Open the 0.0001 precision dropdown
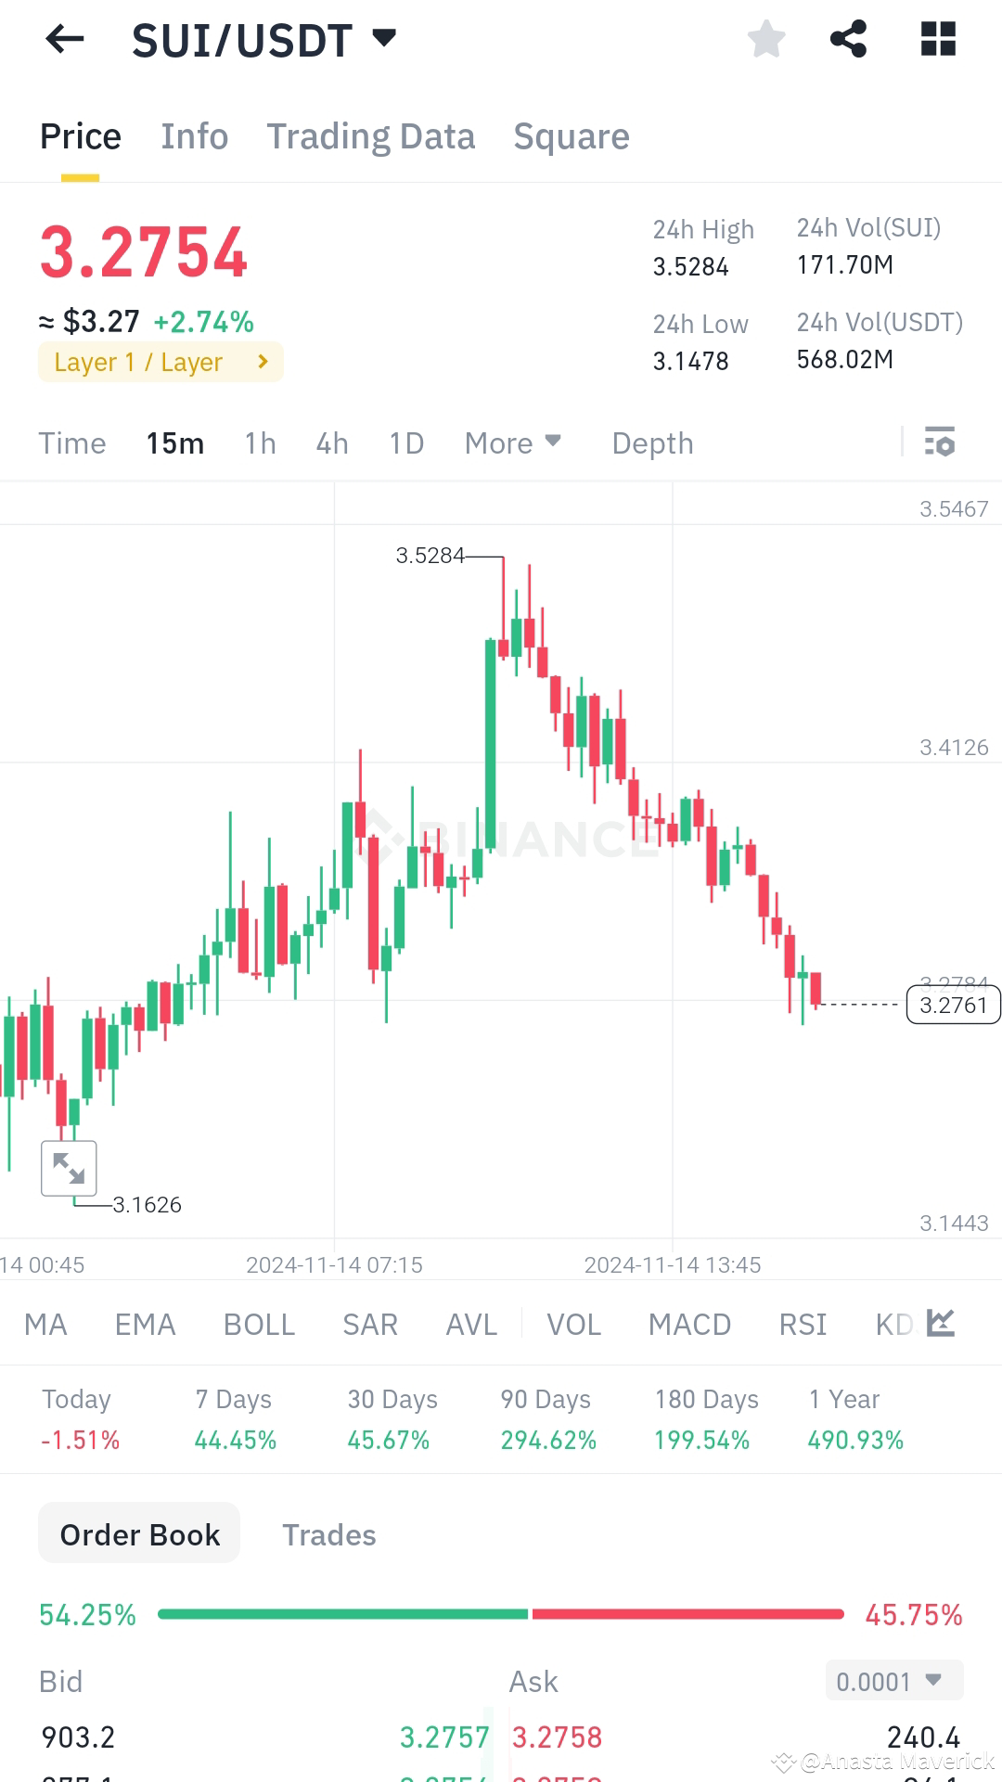 pos(892,1680)
